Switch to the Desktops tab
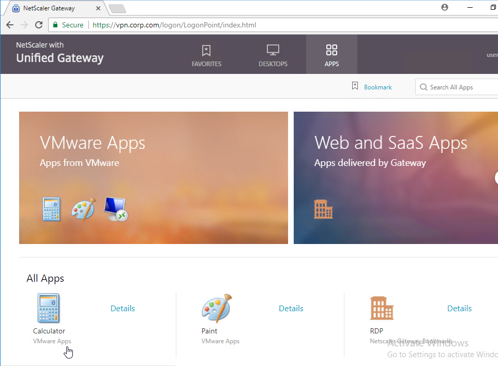The image size is (498, 366). [x=273, y=55]
